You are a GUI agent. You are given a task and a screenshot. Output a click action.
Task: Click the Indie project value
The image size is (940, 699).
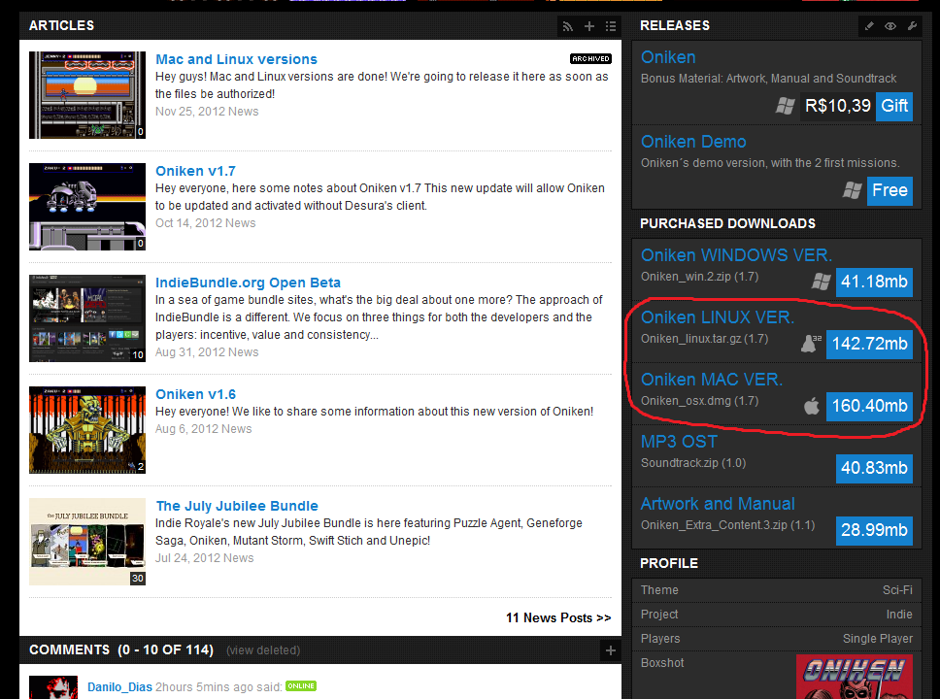point(899,615)
